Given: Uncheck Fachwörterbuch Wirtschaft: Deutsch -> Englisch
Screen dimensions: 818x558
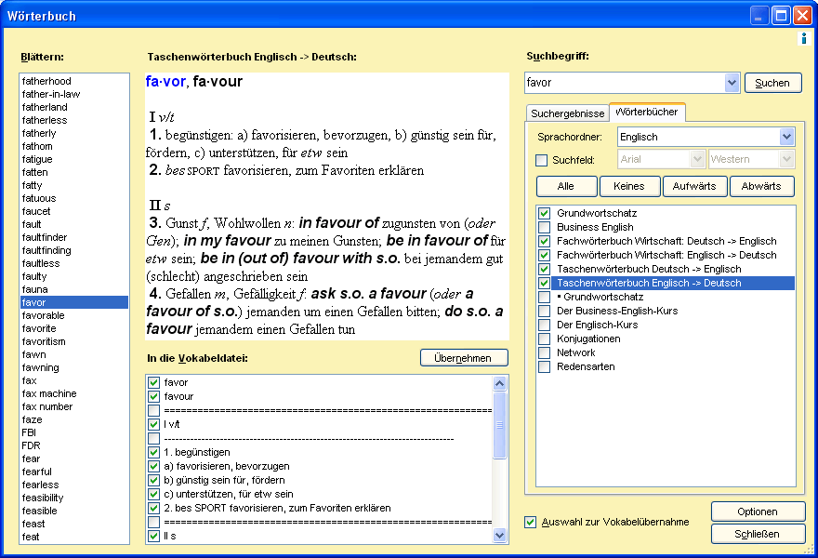Looking at the screenshot, I should pos(544,241).
